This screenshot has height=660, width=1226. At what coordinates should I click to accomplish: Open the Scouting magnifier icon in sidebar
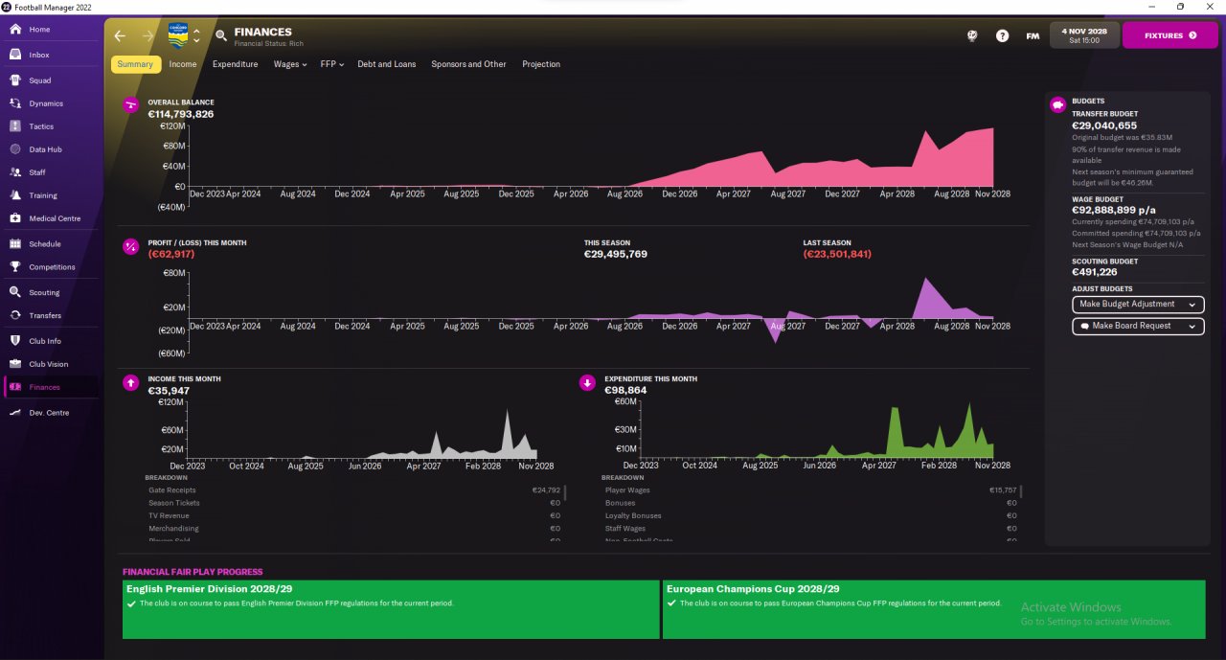point(15,292)
